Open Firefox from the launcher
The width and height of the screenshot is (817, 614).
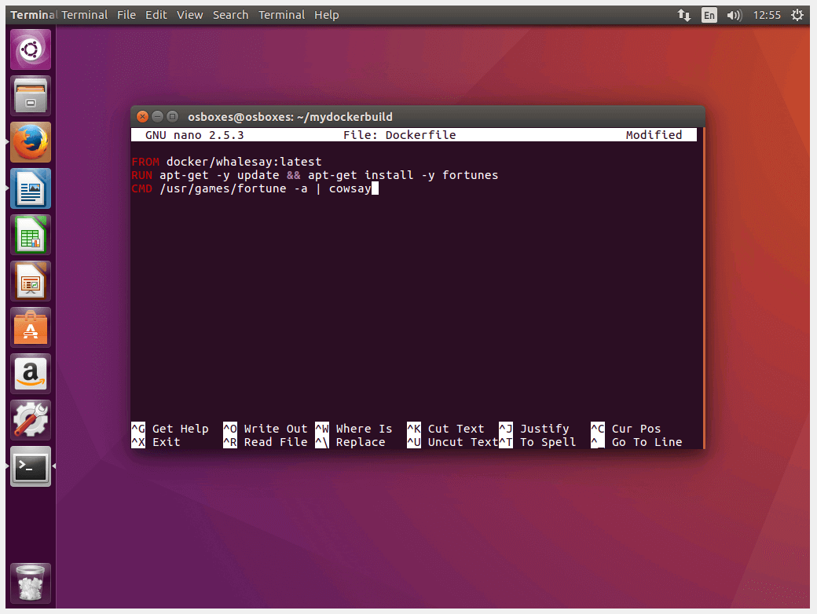click(30, 142)
